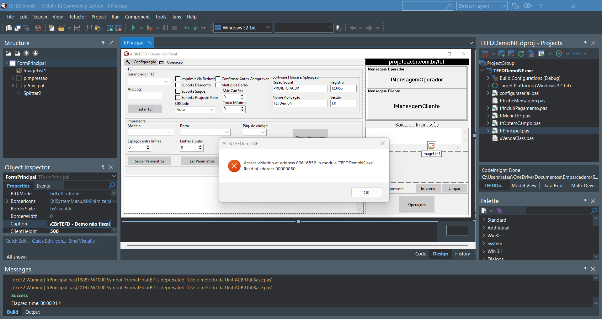The image size is (602, 319).
Task: Pin the Structure panel
Action: pyautogui.click(x=103, y=43)
